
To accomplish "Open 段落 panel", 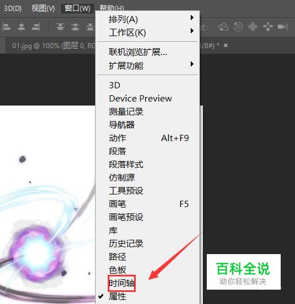I will tap(148, 151).
